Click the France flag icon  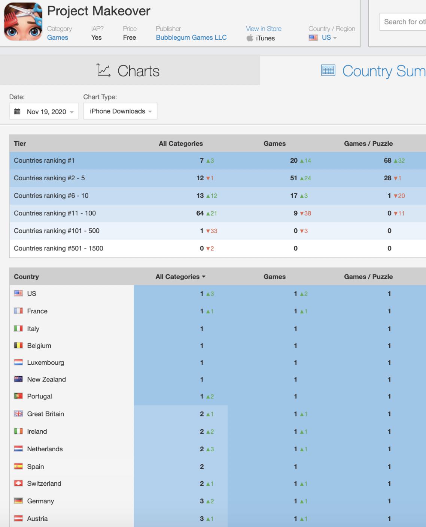click(x=18, y=311)
